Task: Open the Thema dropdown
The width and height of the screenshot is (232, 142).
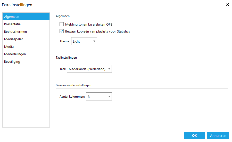Action: click(x=84, y=41)
